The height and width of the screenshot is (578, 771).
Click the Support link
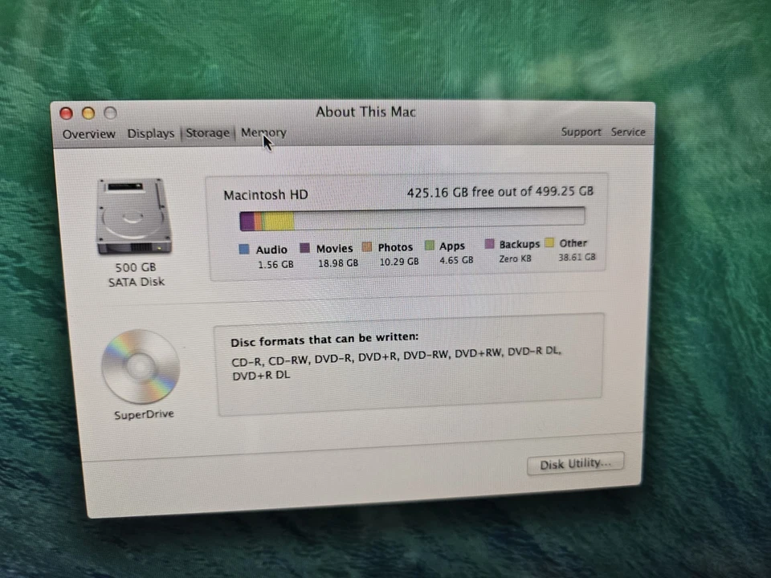coord(581,132)
